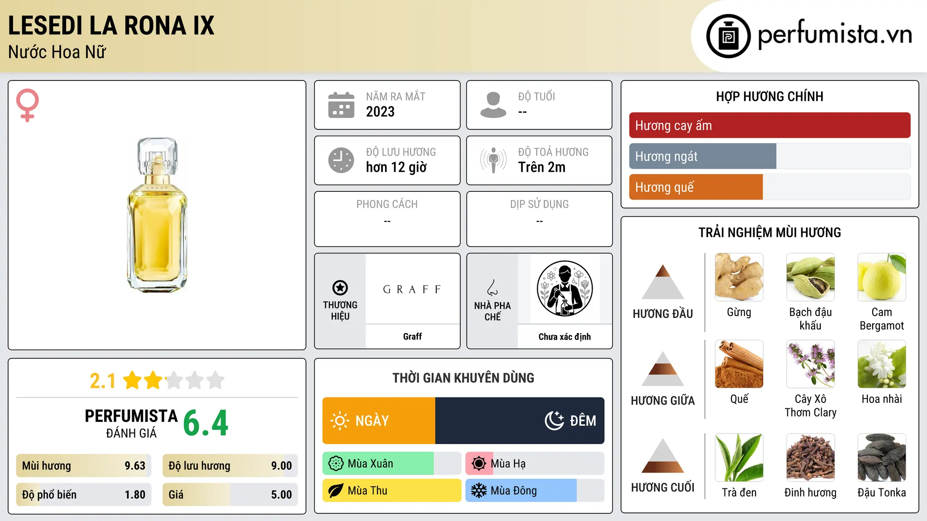The width and height of the screenshot is (927, 521).
Task: Click the flower icon for Mùa Xuân
Action: tap(336, 464)
